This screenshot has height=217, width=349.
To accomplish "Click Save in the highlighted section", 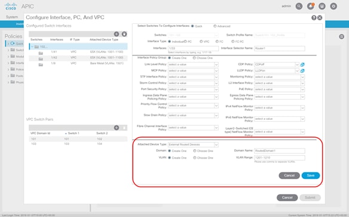I will pos(311,175).
